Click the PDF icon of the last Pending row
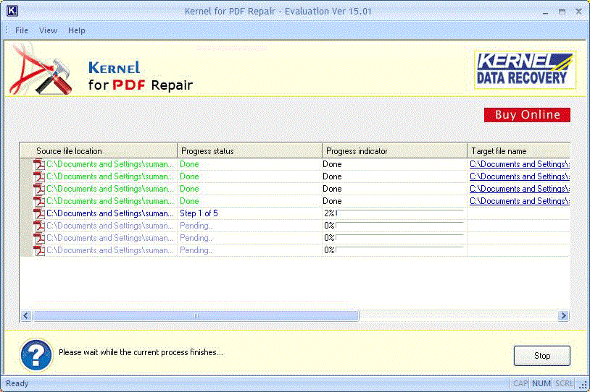Screen dimensions: 590x392 click(39, 250)
